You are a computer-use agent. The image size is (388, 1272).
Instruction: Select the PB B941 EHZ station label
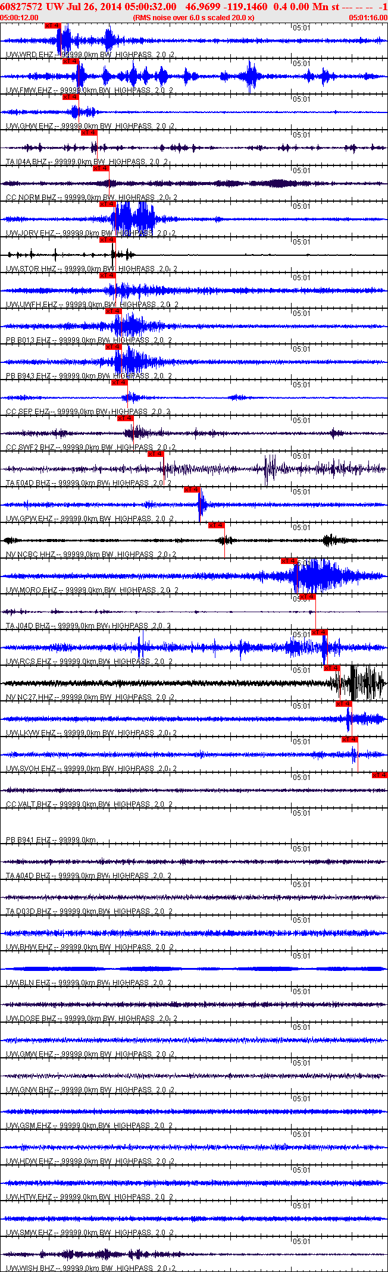pos(51,839)
